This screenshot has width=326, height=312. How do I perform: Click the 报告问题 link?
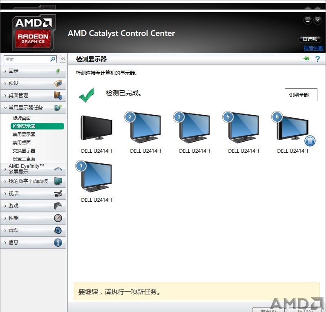[x=313, y=48]
